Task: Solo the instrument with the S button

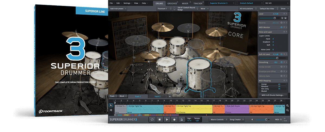Action: pyautogui.click(x=282, y=18)
